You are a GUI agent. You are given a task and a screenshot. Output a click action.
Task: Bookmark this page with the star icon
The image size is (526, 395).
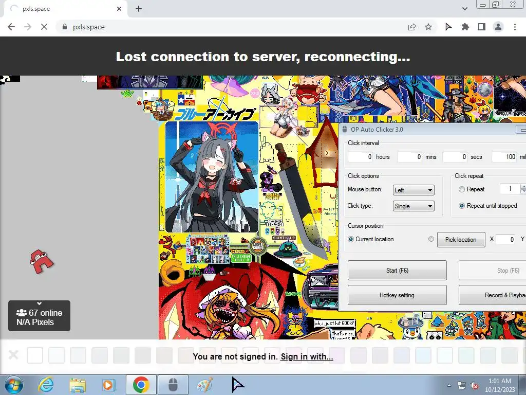pos(428,27)
